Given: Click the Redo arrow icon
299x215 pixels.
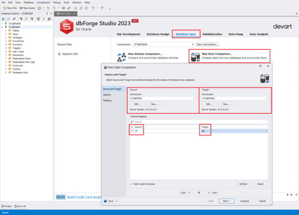Looking at the screenshot, I should point(102,8).
